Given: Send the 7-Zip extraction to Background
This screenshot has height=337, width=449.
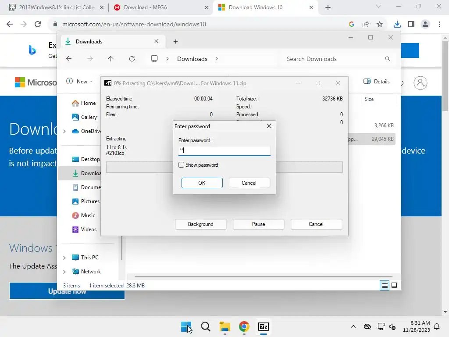Looking at the screenshot, I should click(200, 224).
